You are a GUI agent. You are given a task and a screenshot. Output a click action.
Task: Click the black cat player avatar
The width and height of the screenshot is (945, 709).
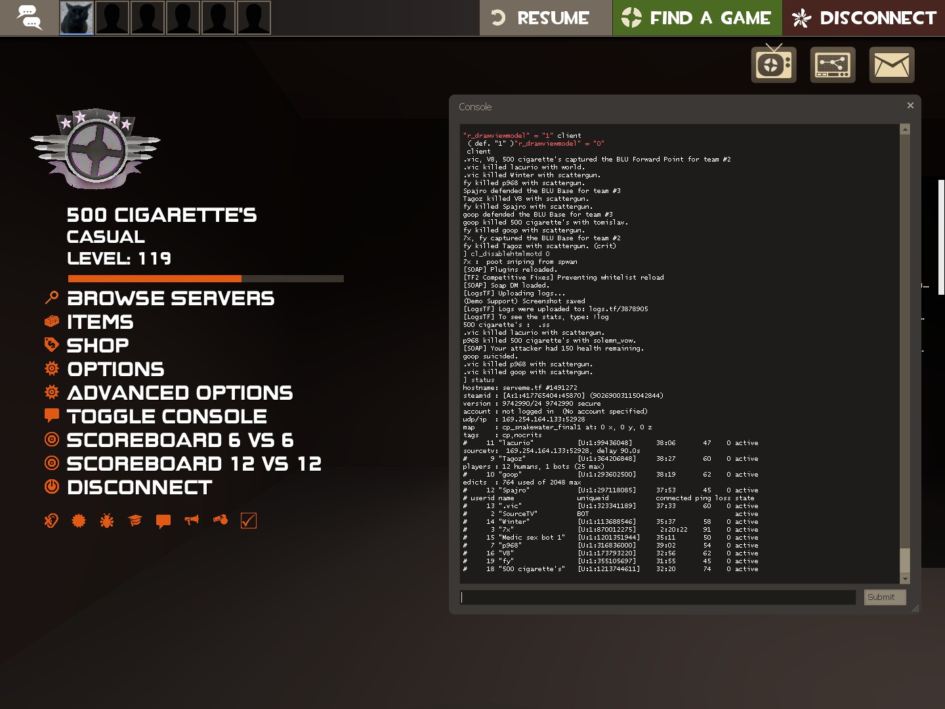click(77, 18)
